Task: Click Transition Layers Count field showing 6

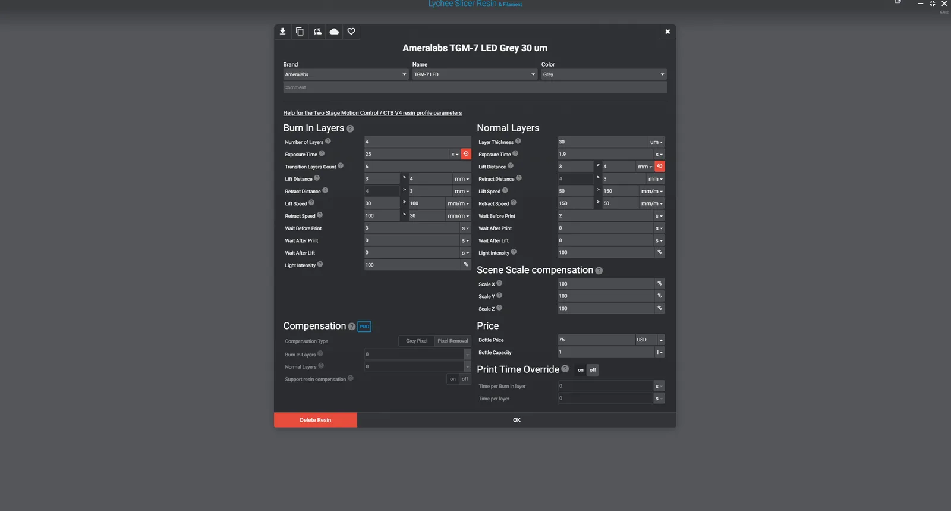Action: [418, 167]
